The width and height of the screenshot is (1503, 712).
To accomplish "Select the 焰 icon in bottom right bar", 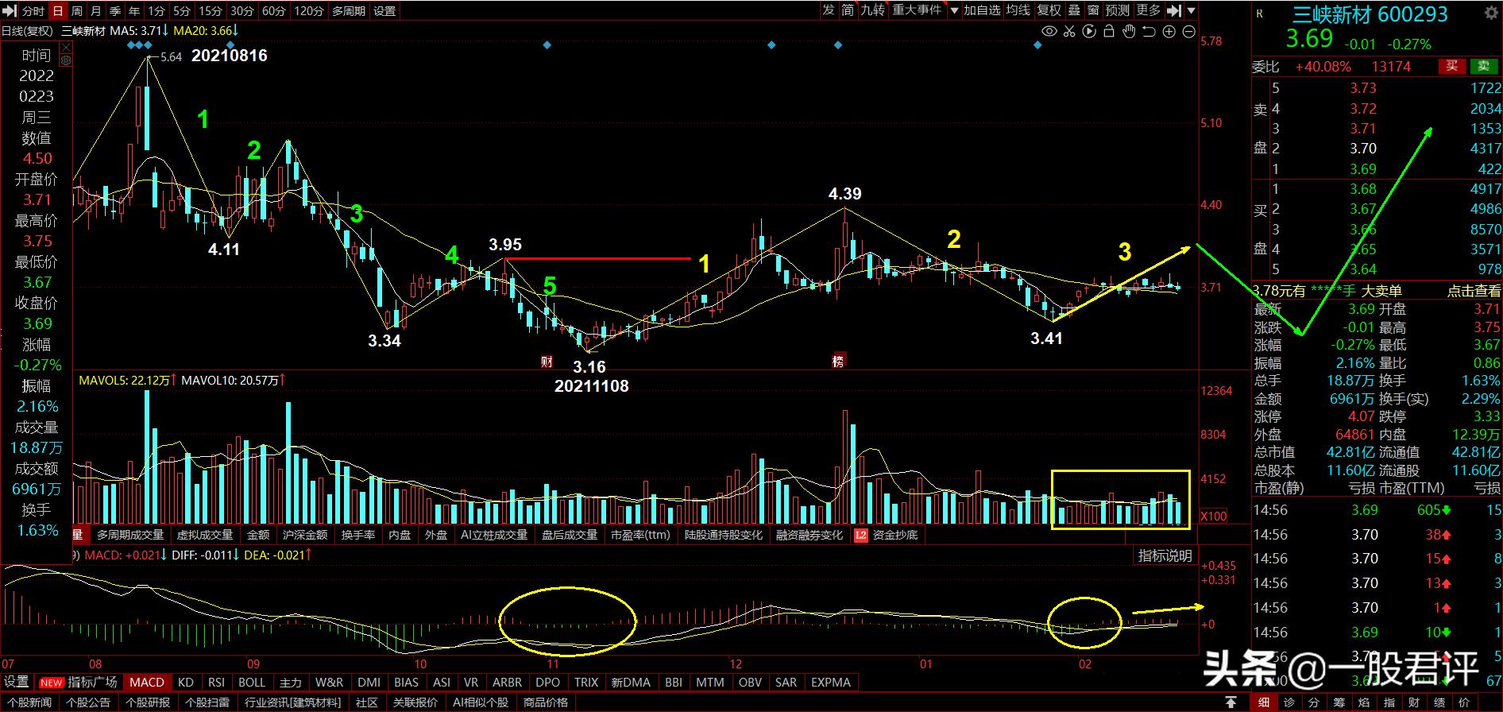I will click(x=1364, y=702).
